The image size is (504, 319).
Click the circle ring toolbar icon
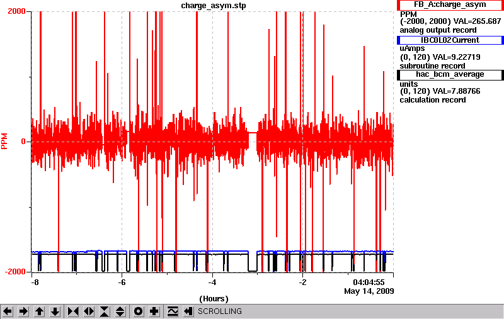[138, 311]
